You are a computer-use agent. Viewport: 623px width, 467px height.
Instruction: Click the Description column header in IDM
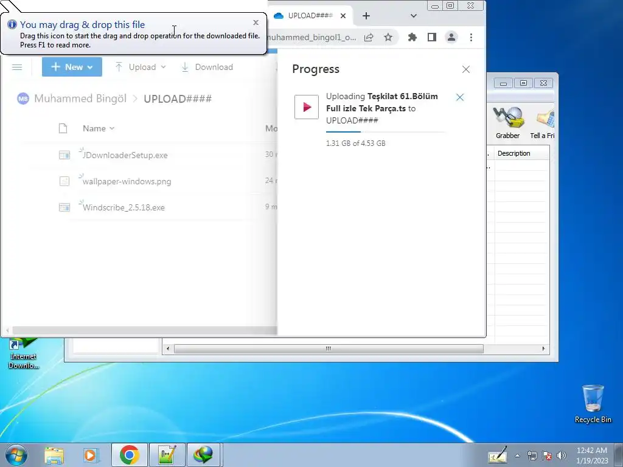[522, 153]
